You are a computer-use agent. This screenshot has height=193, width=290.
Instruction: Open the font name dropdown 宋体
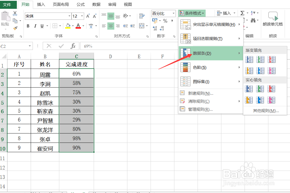point(69,16)
